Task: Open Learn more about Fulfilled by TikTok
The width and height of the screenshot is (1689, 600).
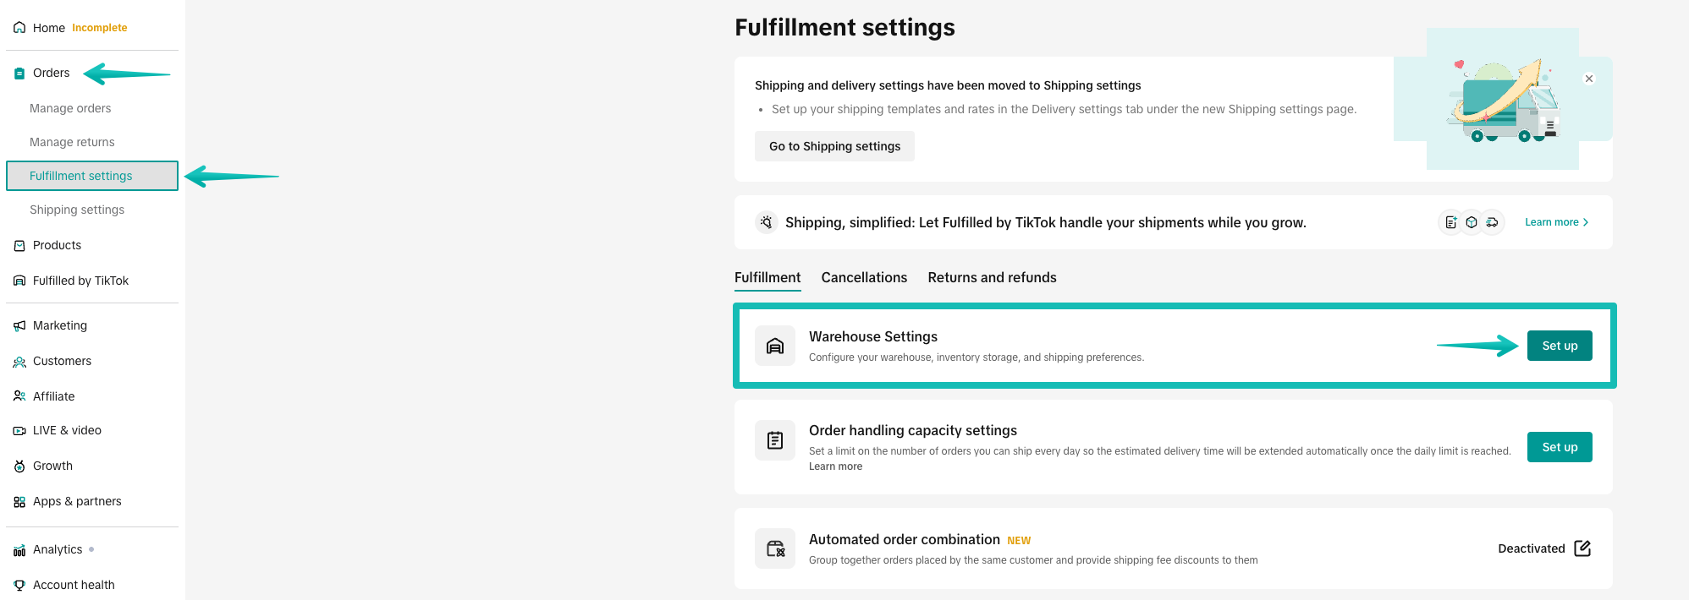Action: (1556, 222)
